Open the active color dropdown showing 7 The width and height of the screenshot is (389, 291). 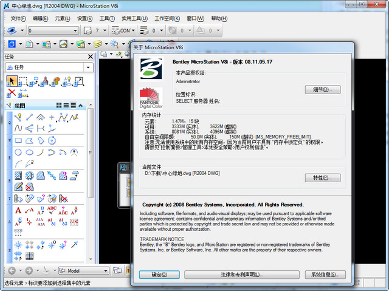105,30
